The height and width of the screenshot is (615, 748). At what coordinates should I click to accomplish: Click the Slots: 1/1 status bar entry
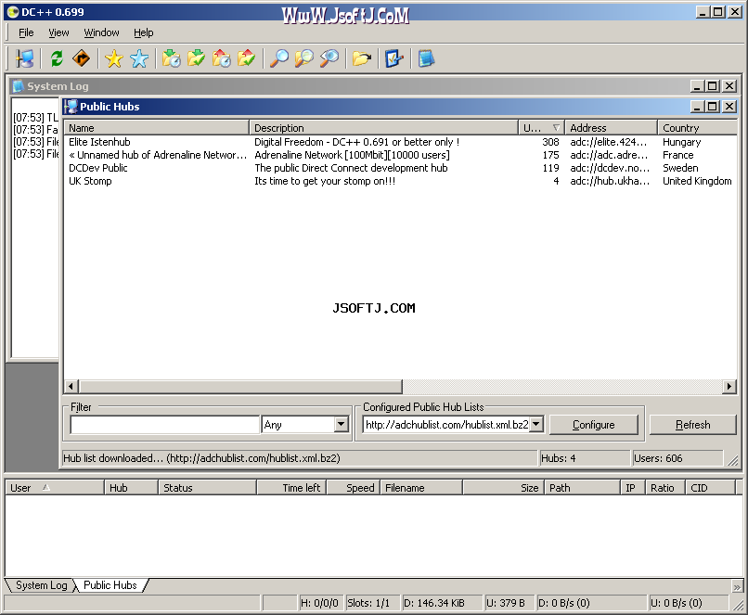tap(372, 603)
